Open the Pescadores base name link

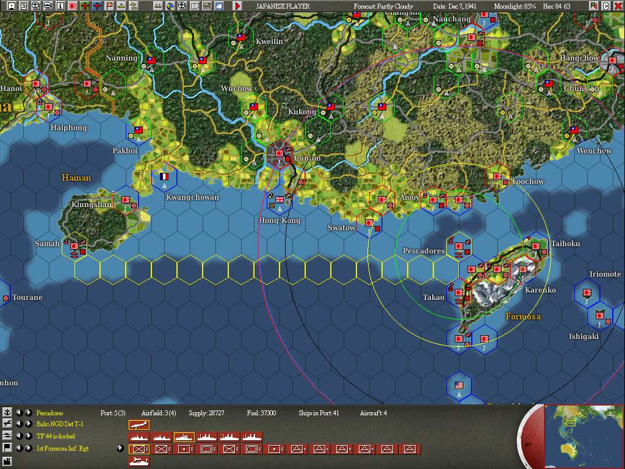(x=50, y=413)
